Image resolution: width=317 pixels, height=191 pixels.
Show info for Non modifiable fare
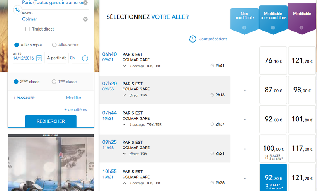(244, 27)
